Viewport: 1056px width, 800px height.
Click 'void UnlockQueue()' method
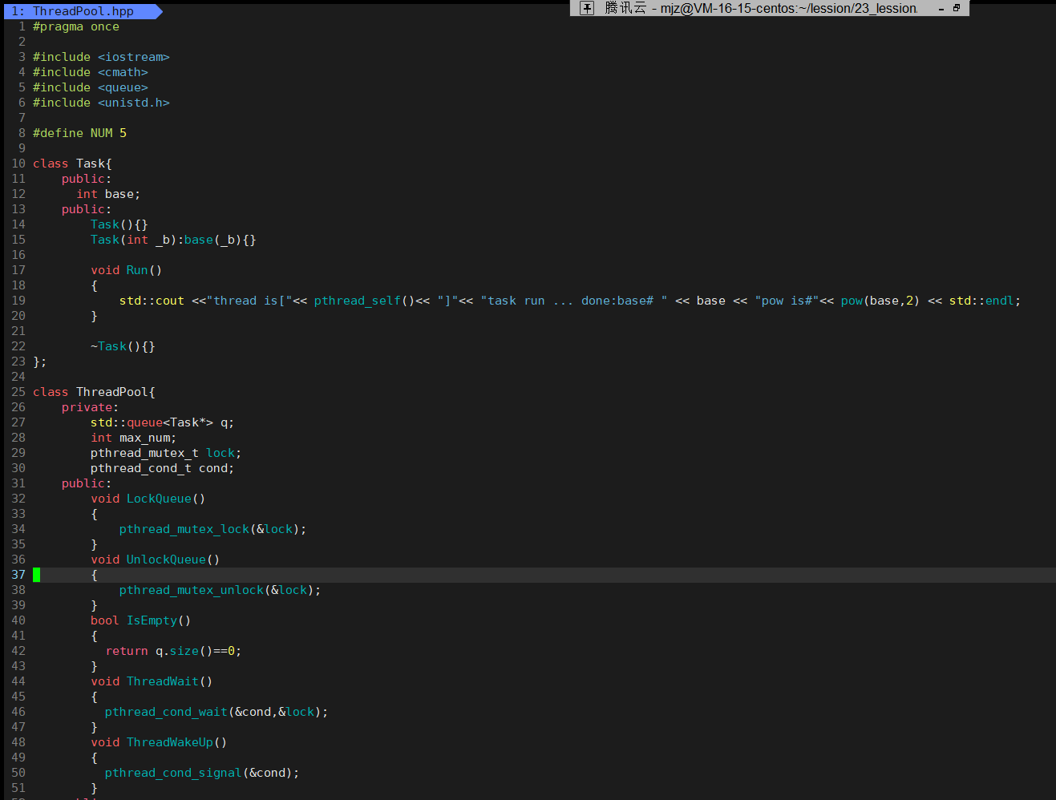click(156, 560)
